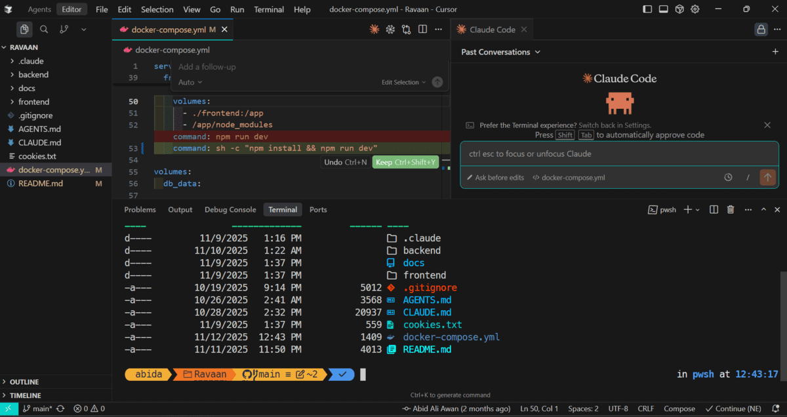Click 'Ln 50, Col 1' in status bar

pos(539,408)
